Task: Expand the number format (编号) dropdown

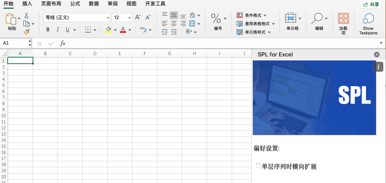Action: [x=225, y=18]
